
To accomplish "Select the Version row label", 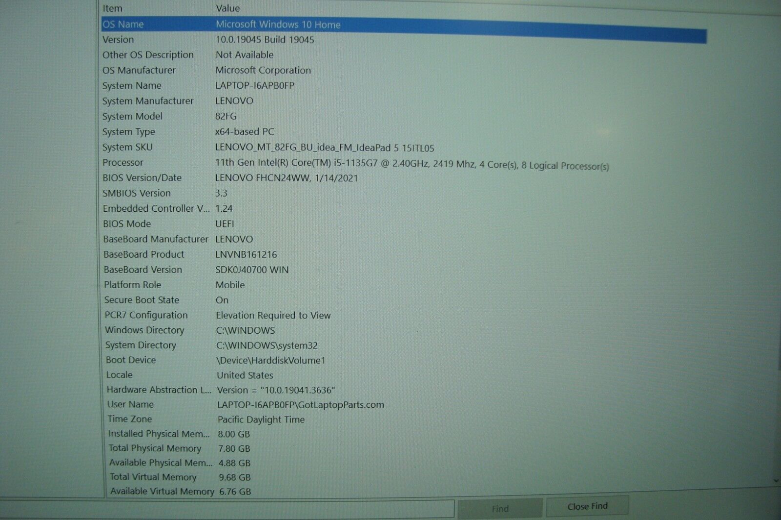I will 118,40.
